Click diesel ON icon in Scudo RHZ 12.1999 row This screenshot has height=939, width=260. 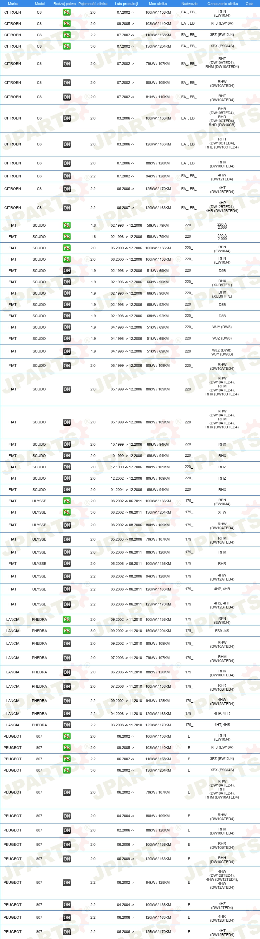click(x=66, y=467)
